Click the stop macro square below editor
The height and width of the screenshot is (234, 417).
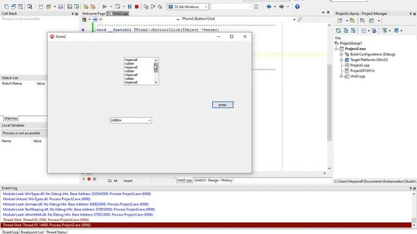click(94, 179)
